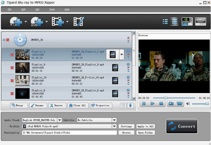Screen dimensions: 211x145
Task: Expand the Subtitle dropdown
Action: pos(114,120)
